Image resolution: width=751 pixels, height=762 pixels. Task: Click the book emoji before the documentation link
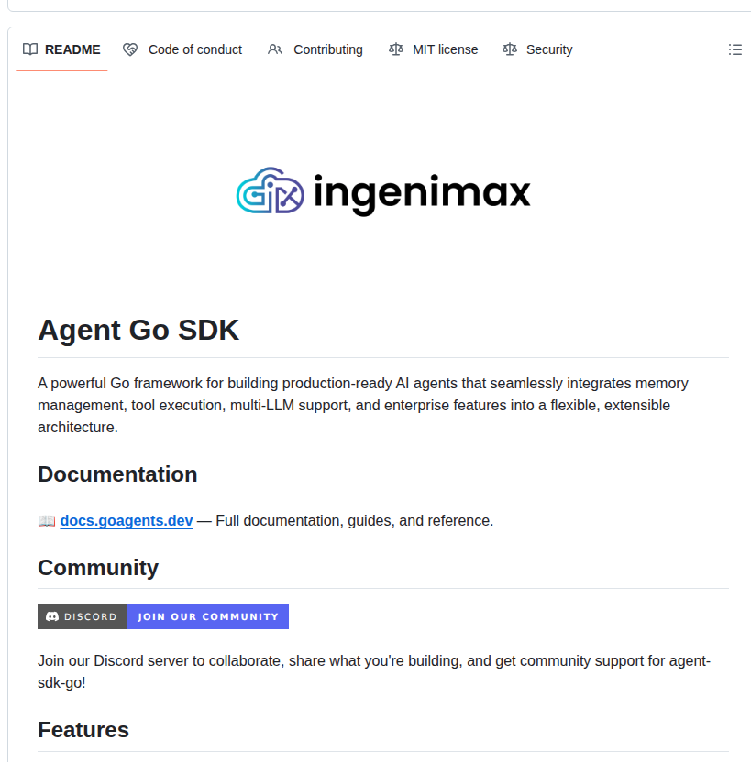(x=46, y=520)
